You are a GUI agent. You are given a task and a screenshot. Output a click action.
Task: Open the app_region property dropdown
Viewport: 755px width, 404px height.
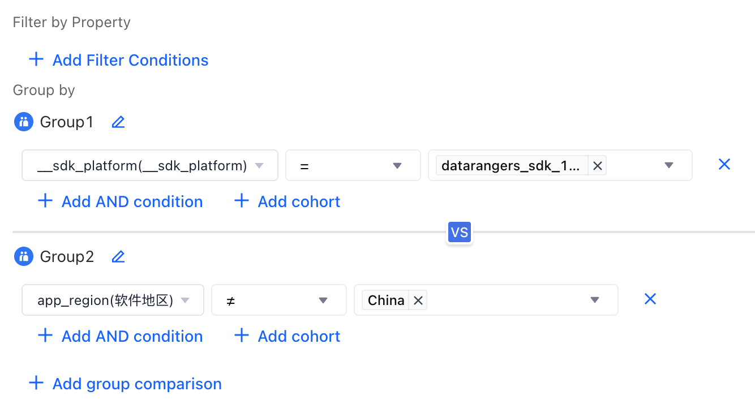tap(113, 300)
